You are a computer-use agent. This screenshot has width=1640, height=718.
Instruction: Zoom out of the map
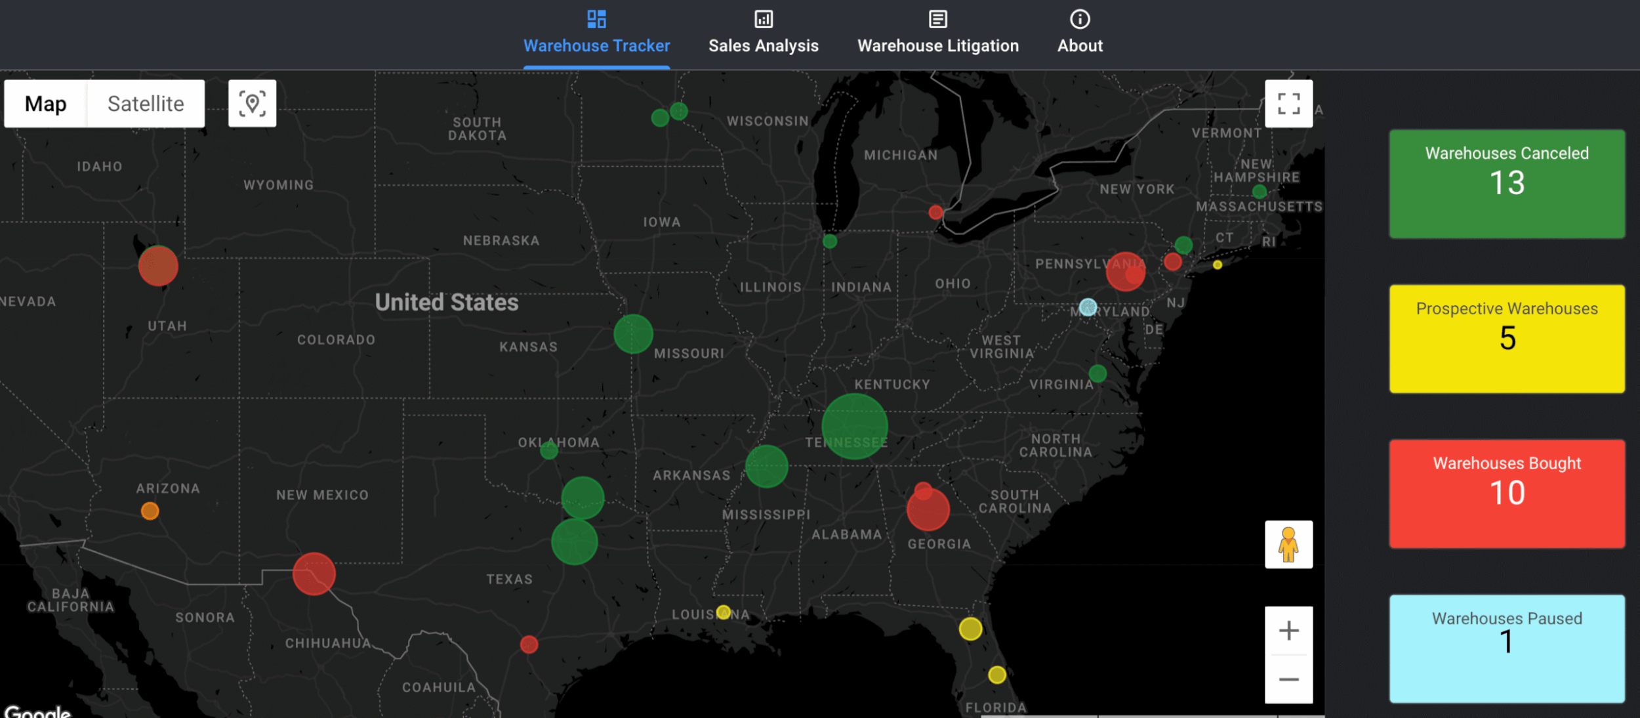click(1288, 679)
